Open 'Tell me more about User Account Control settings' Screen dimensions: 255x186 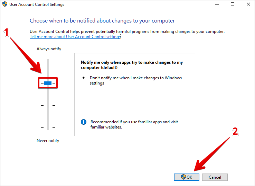point(75,37)
